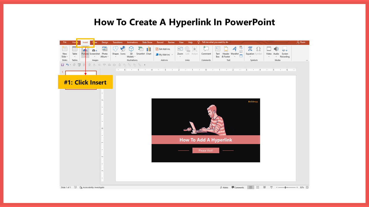Open the File tab
This screenshot has height=207, width=369.
(x=65, y=42)
